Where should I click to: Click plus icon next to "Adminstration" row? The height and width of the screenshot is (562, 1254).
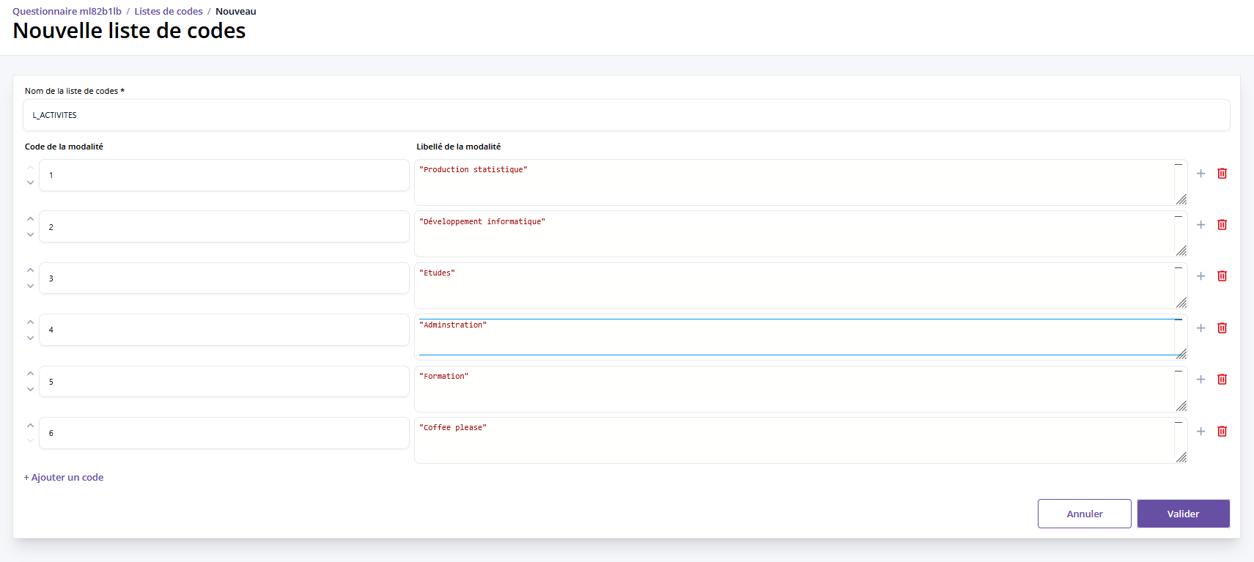tap(1200, 328)
